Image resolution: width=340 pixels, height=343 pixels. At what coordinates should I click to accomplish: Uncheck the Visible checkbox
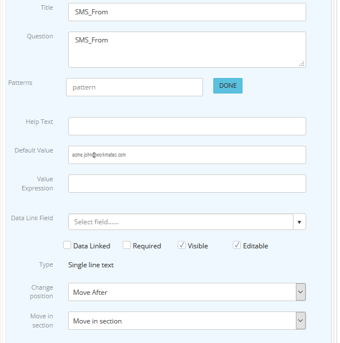coord(182,245)
